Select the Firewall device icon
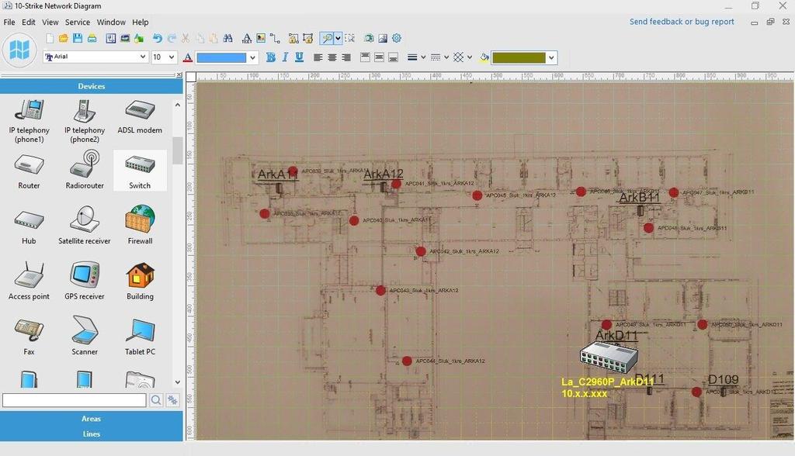The height and width of the screenshot is (456, 795). (x=140, y=225)
